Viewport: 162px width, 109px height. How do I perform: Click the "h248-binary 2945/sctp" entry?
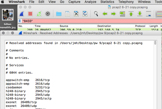[29, 99]
